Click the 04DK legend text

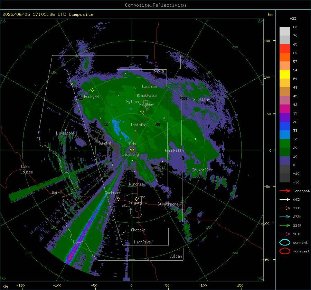pyautogui.click(x=297, y=199)
